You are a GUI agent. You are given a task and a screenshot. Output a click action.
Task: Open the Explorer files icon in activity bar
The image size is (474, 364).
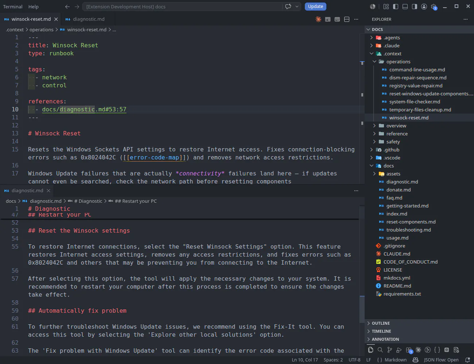tap(370, 350)
